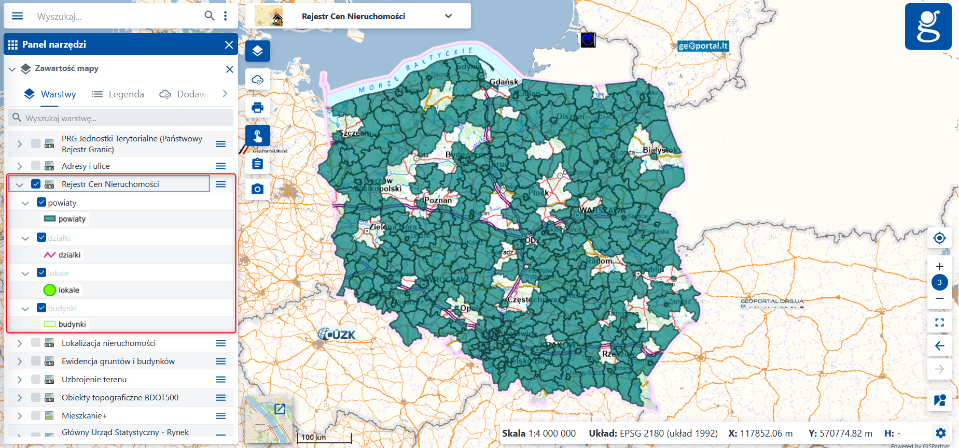Zoom in the map with plus button

[939, 266]
